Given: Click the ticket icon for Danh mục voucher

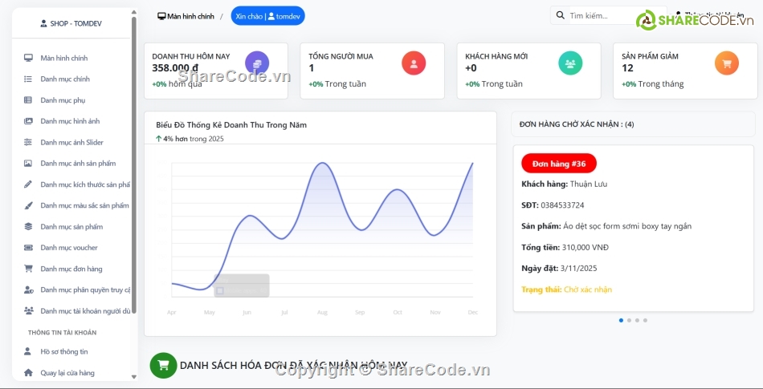Looking at the screenshot, I should click(x=28, y=248).
